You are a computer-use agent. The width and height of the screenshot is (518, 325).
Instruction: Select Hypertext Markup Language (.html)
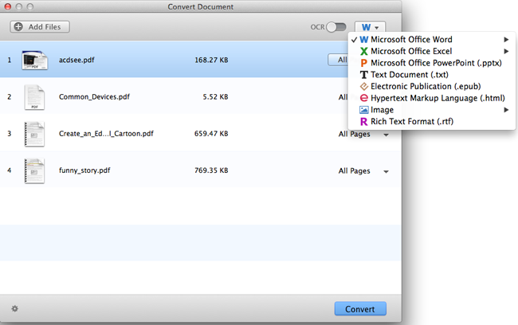(x=431, y=98)
